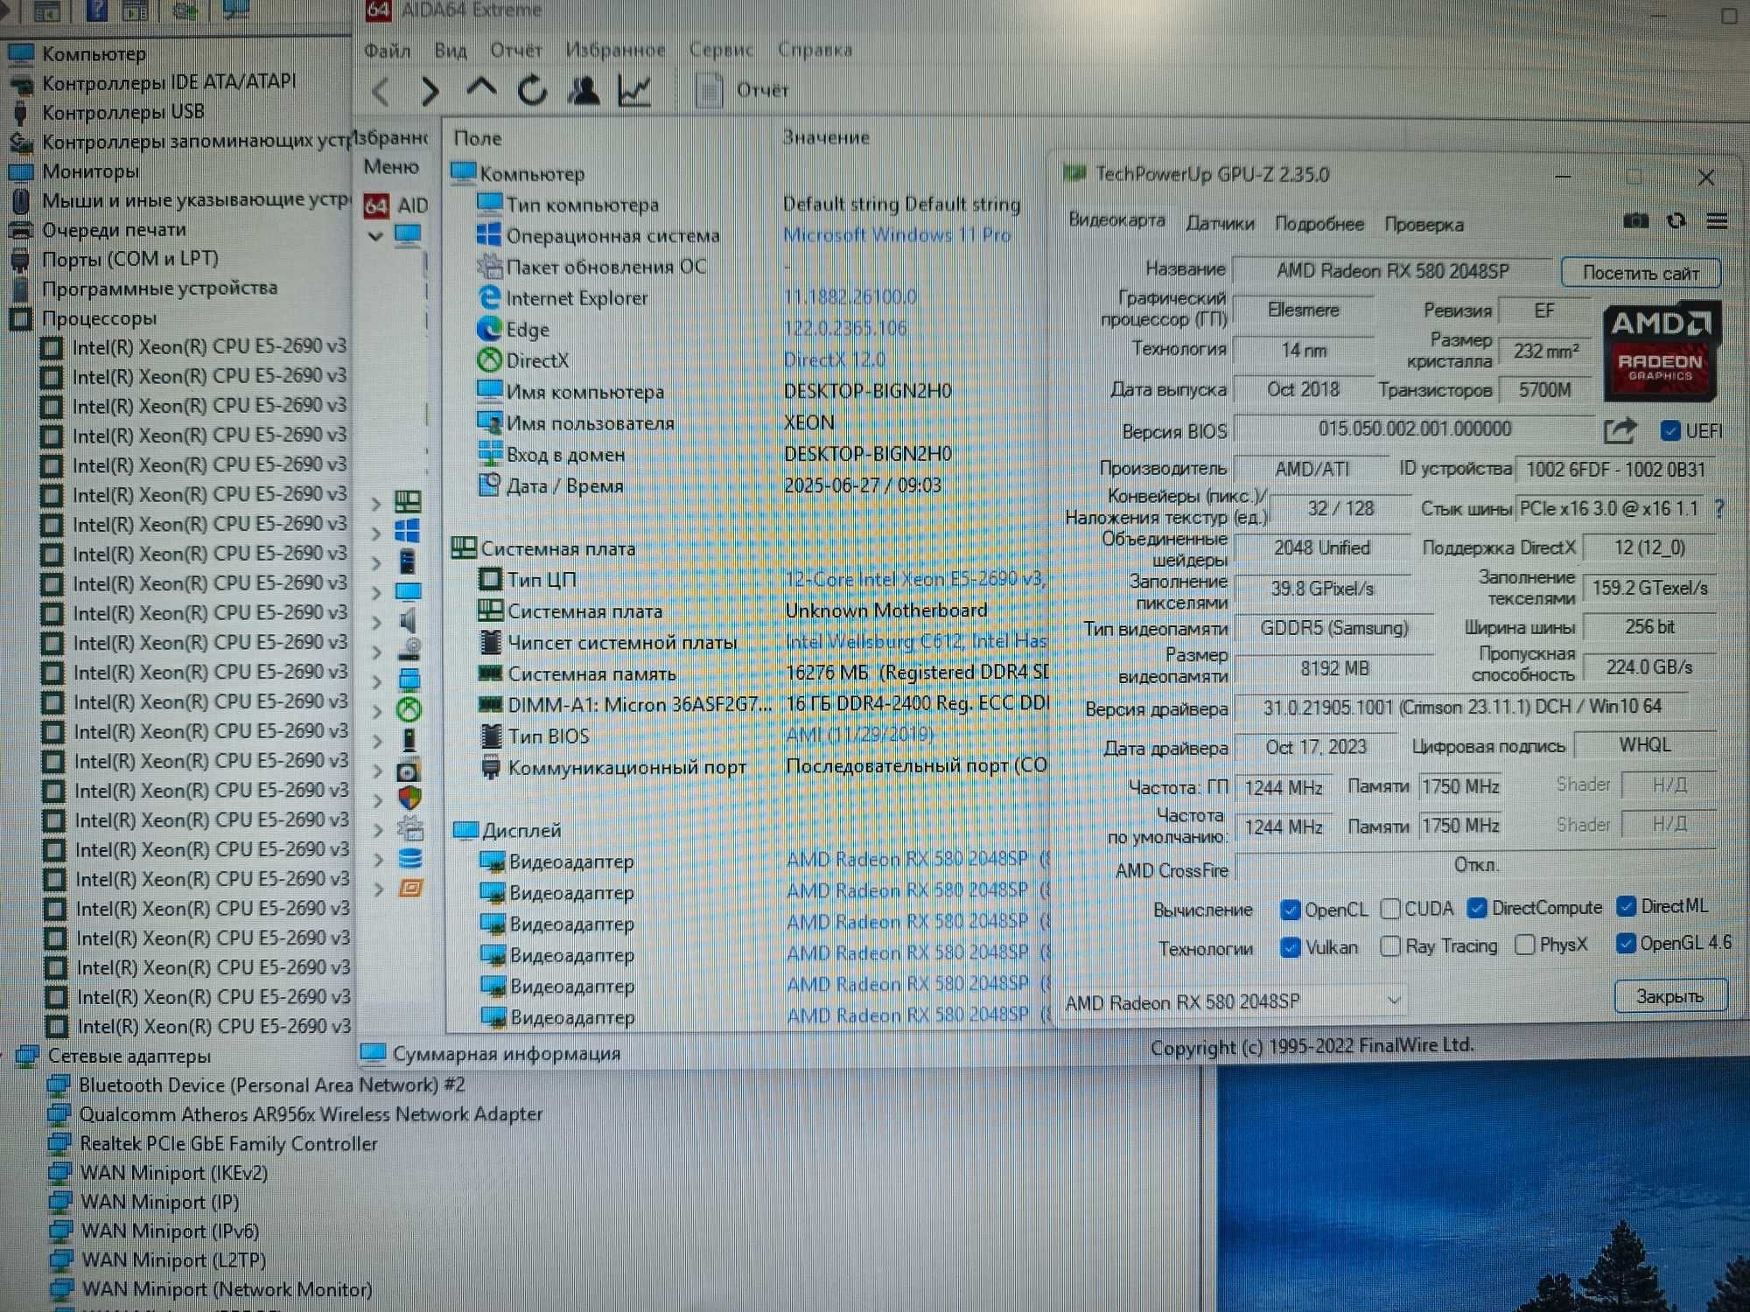Expand chevron beside the speaker multimedia icon

pyautogui.click(x=377, y=623)
